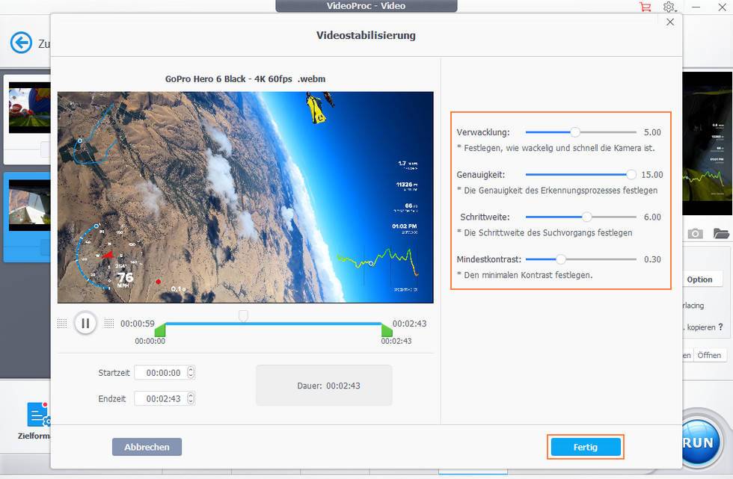Adjust the Genauigkeit slider handle

point(631,175)
